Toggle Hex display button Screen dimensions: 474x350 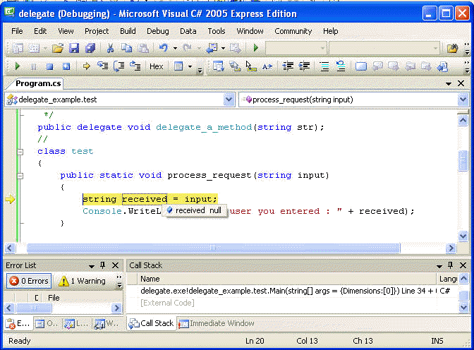pos(156,66)
